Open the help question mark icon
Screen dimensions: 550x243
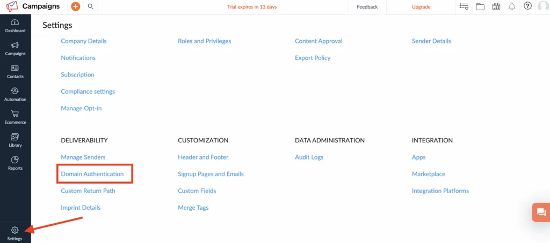click(x=527, y=6)
